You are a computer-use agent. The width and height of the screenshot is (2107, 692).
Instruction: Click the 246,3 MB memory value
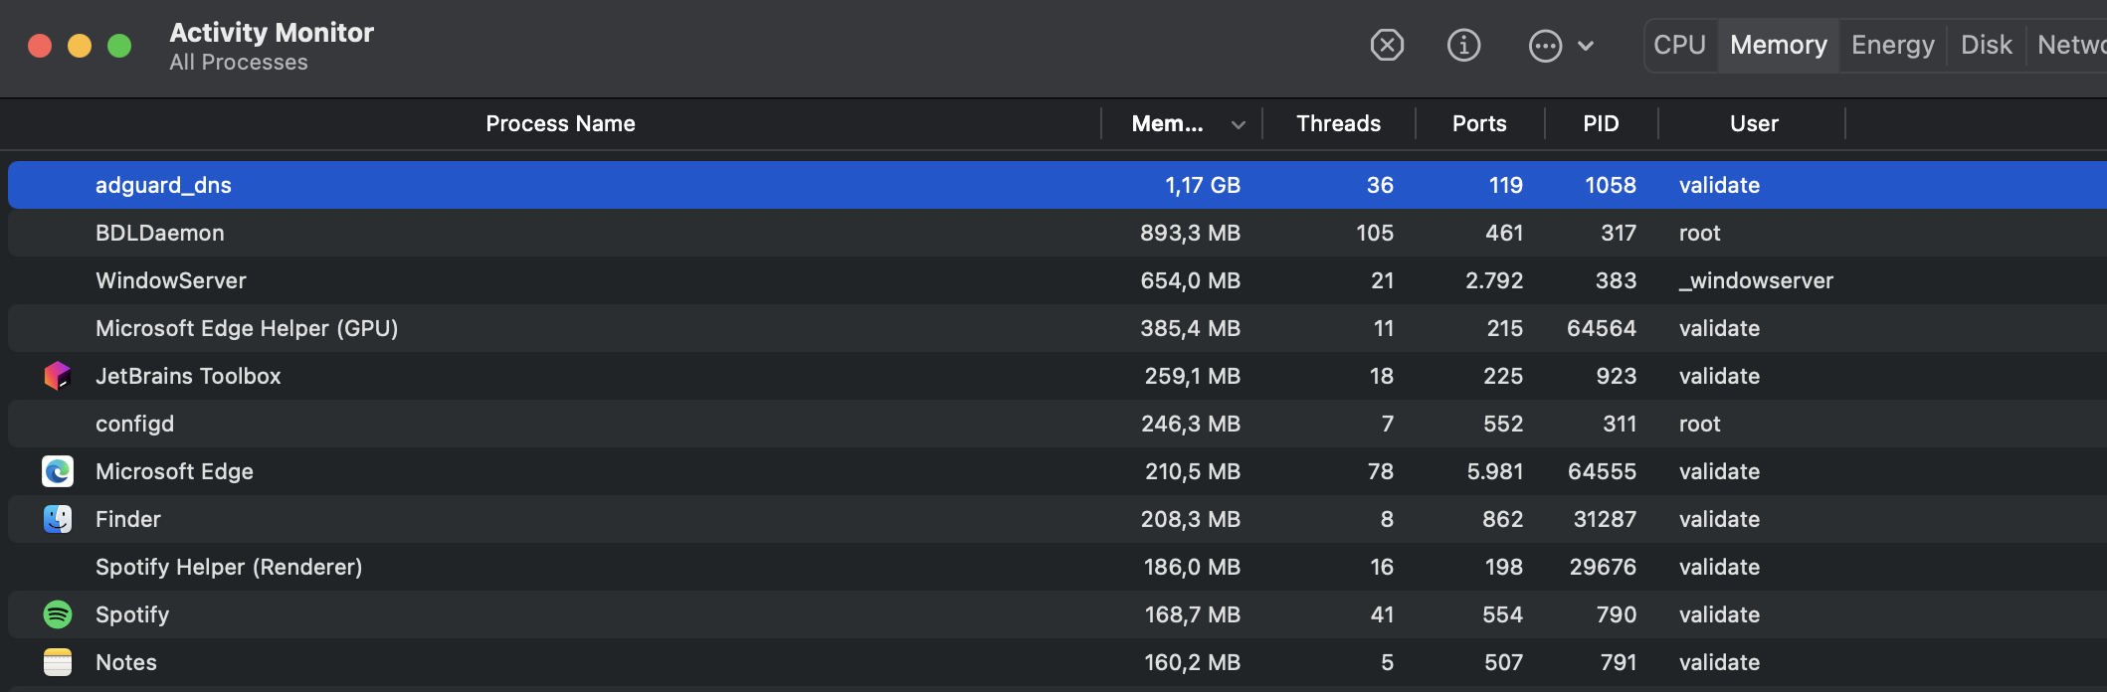point(1190,424)
